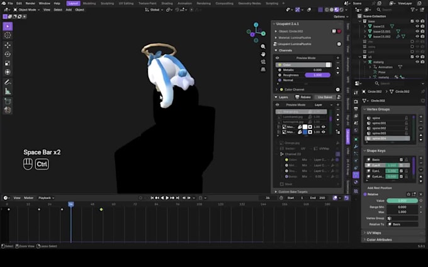428x267 pixels.
Task: Toggle EyeL shape key checkbox
Action: (x=401, y=171)
